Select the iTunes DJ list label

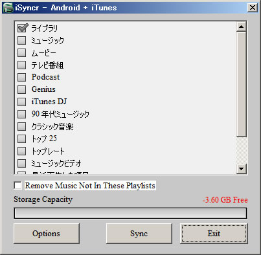tap(49, 102)
